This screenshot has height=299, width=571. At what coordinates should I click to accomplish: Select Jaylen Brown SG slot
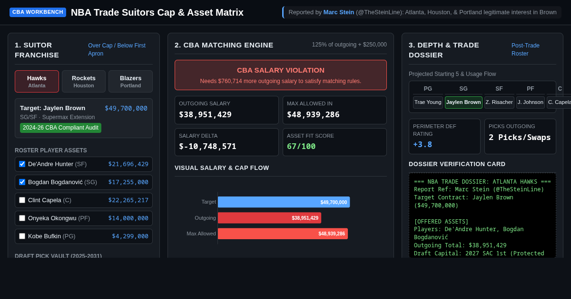coord(463,103)
